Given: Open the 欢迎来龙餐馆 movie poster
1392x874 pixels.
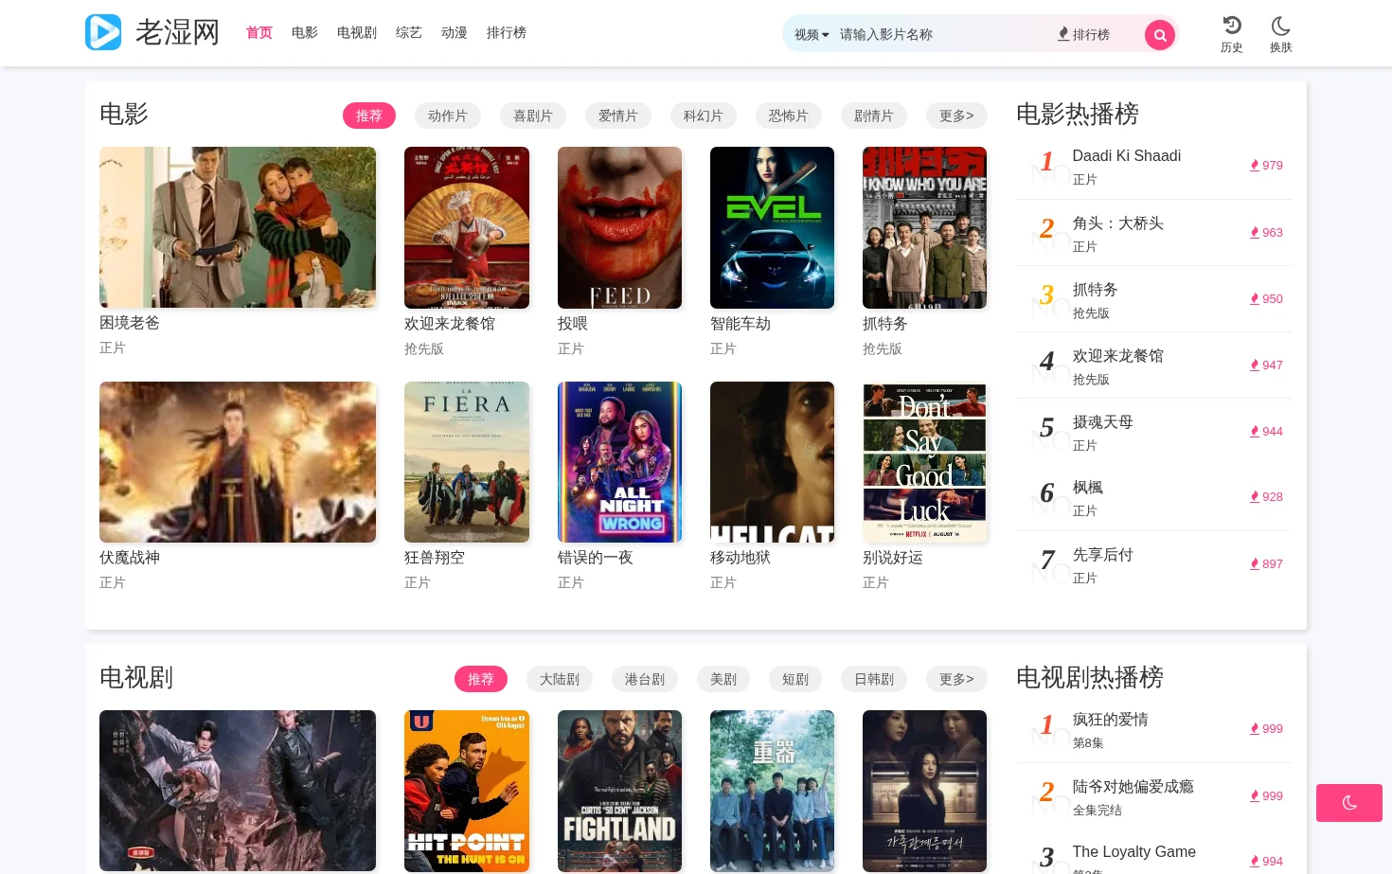Looking at the screenshot, I should (467, 227).
